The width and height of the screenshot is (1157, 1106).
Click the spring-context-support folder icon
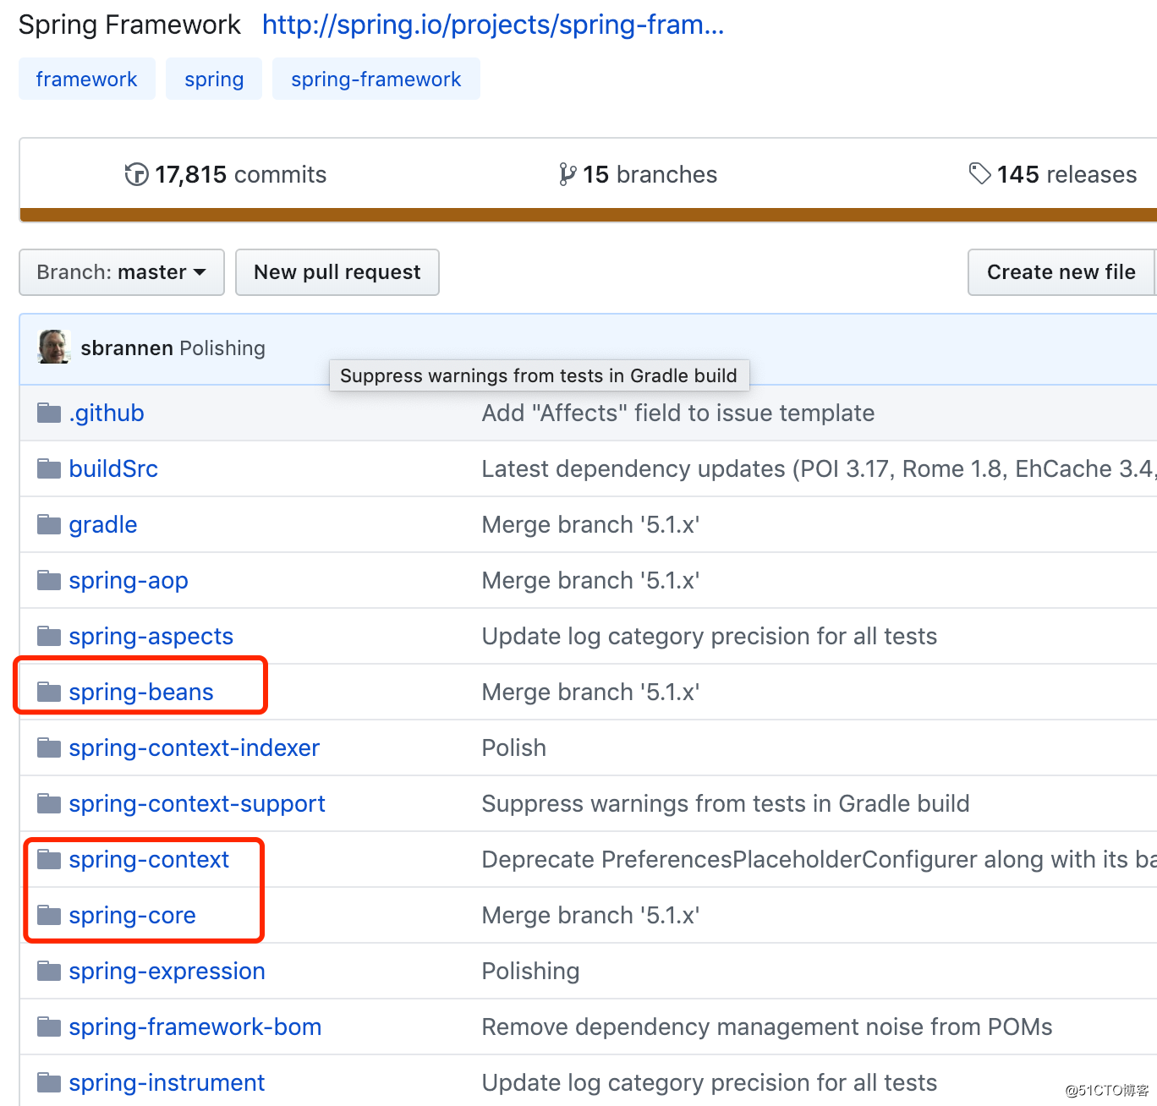pyautogui.click(x=49, y=803)
